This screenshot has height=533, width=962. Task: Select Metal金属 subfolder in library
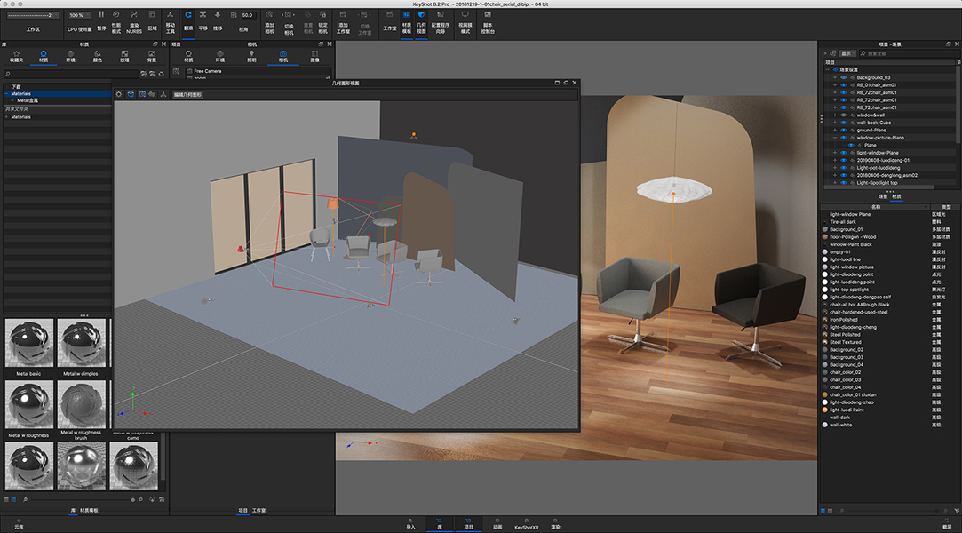click(27, 100)
